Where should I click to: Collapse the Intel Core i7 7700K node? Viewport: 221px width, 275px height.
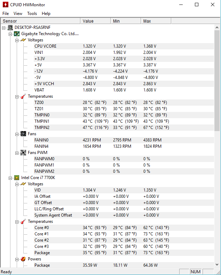(10, 178)
